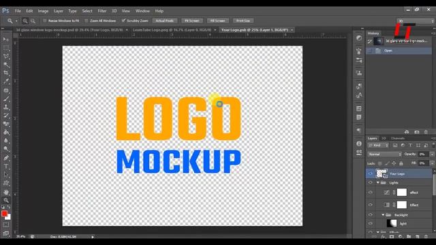436x245 pixels.
Task: Delete current history state
Action: 426,132
